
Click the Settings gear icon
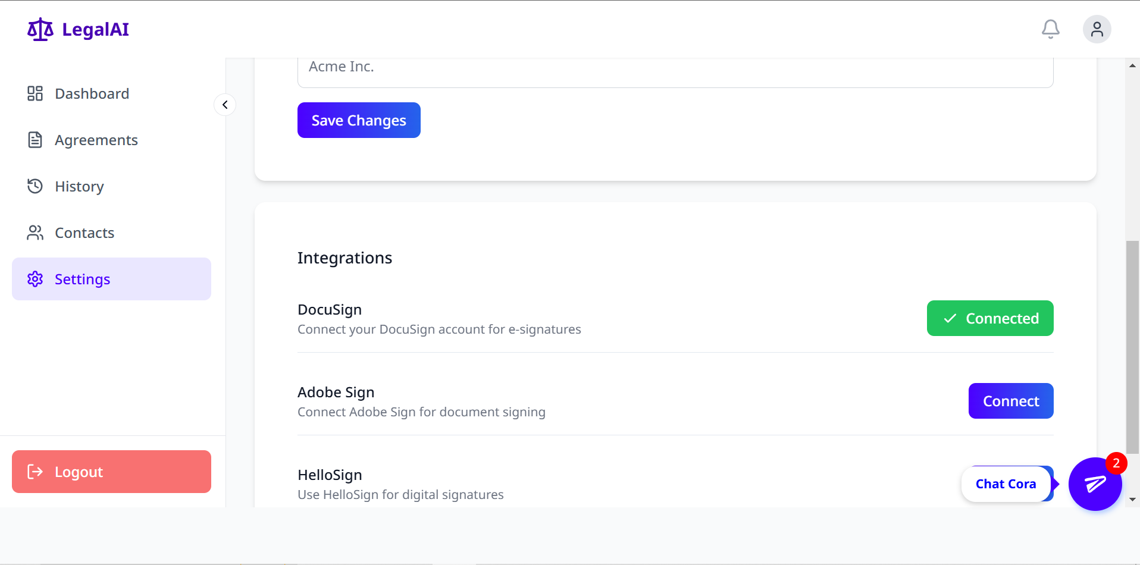pyautogui.click(x=35, y=279)
